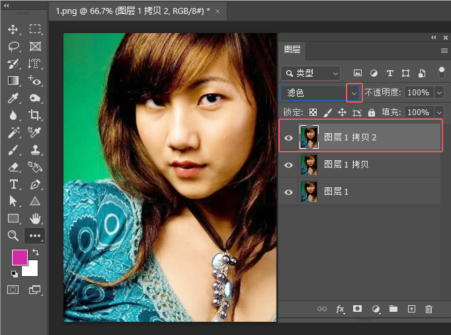Select the Rectangular Marquee tool
The image size is (451, 335).
tap(35, 29)
